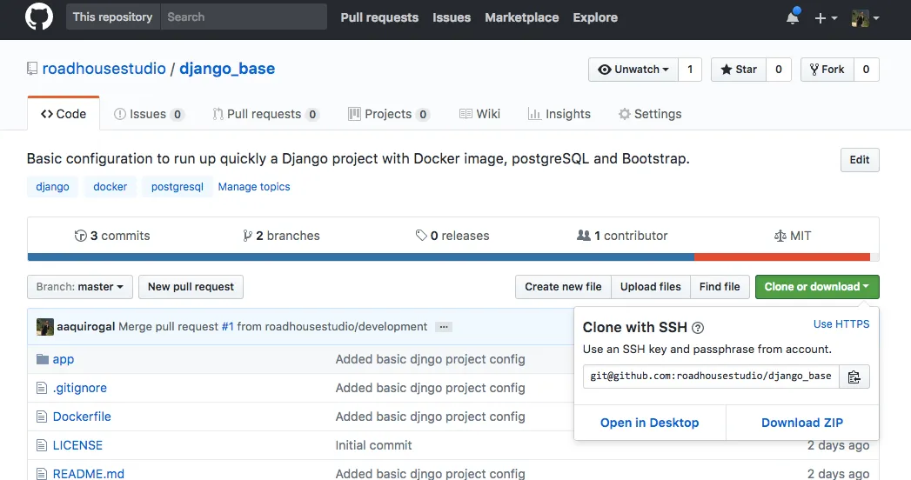Click the New pull request button
Viewport: 911px width, 480px height.
click(x=191, y=287)
